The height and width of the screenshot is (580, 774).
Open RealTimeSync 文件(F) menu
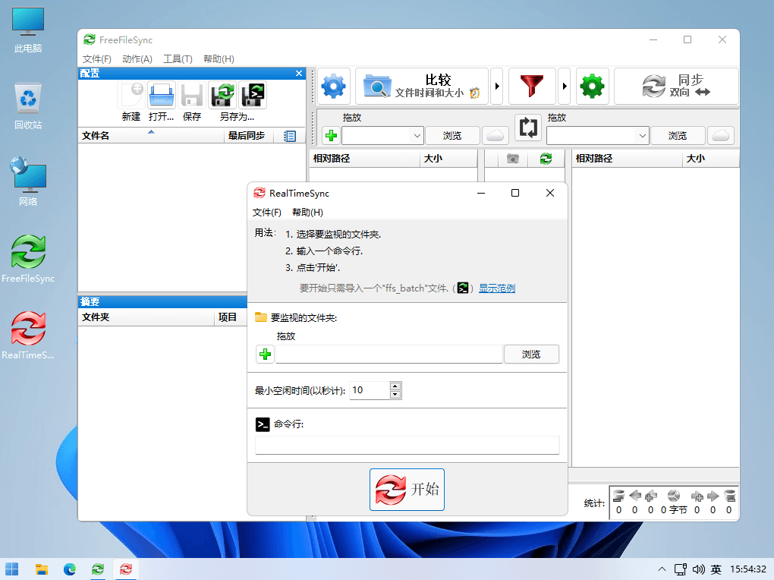tap(266, 212)
